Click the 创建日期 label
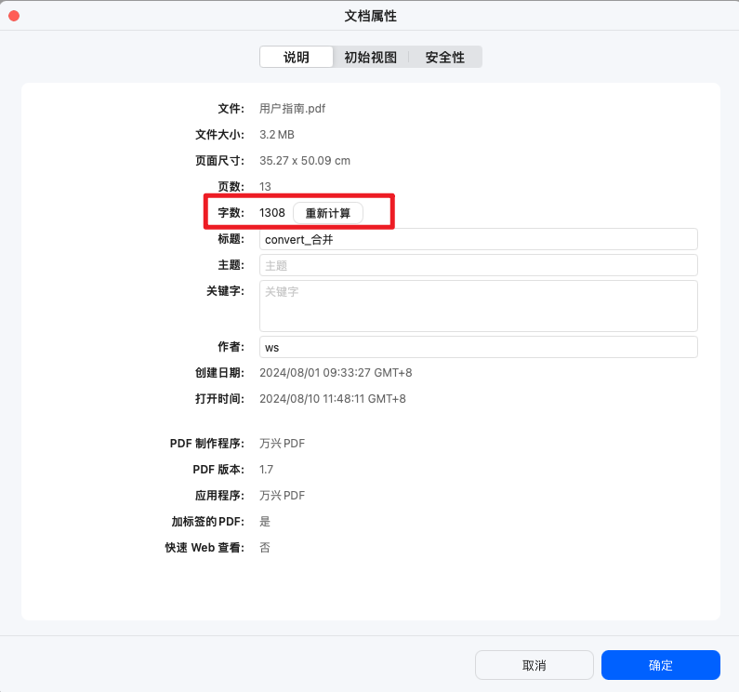Screen dimensions: 739x692 pos(219,373)
